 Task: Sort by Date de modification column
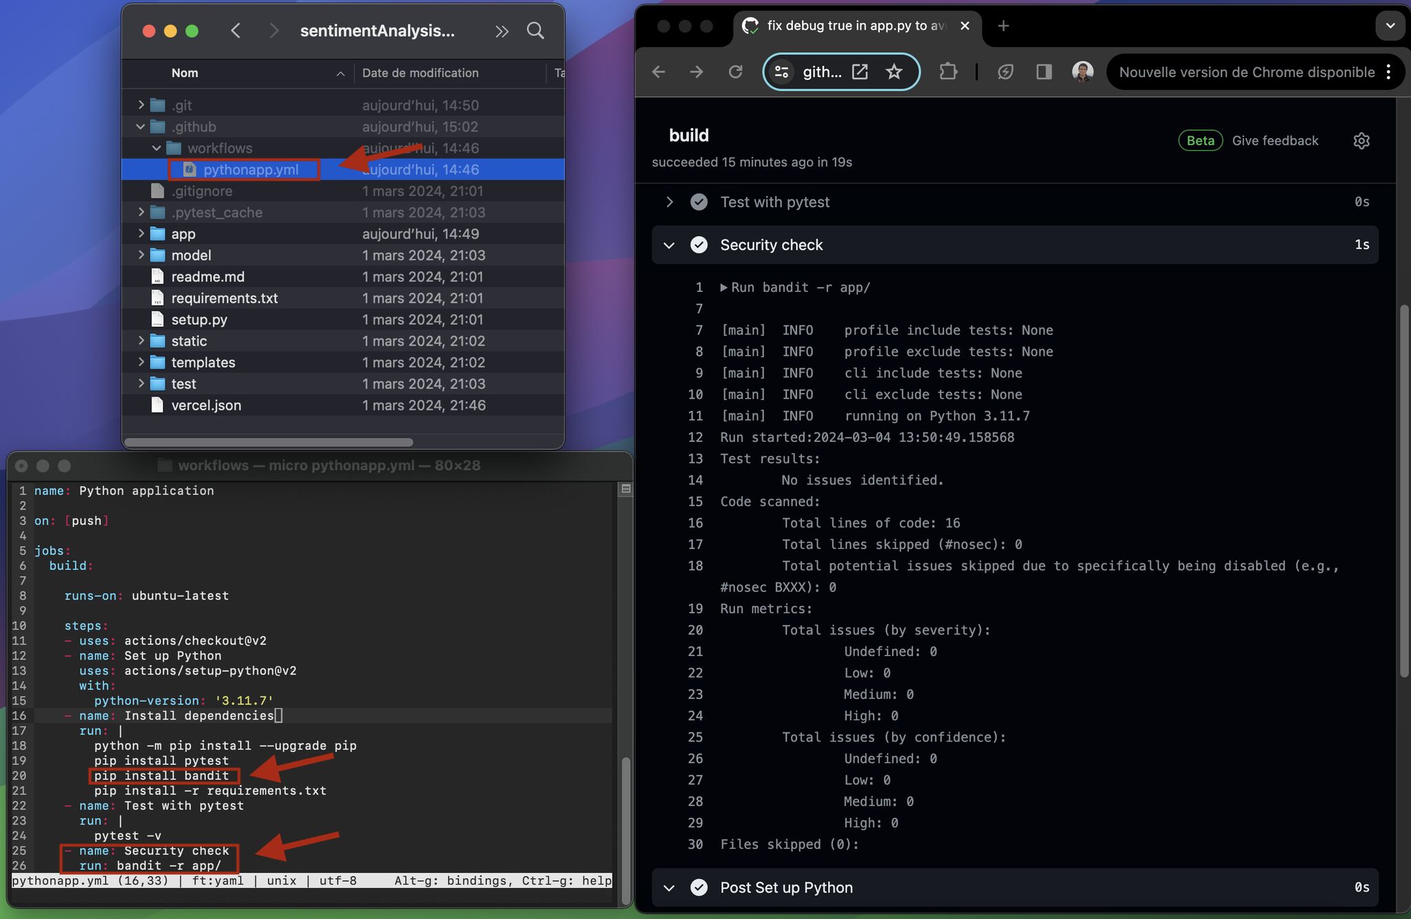tap(420, 73)
